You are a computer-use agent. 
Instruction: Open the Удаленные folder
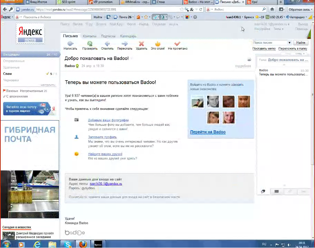click(x=11, y=67)
